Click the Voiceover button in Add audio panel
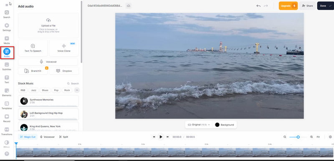 tap(48, 62)
